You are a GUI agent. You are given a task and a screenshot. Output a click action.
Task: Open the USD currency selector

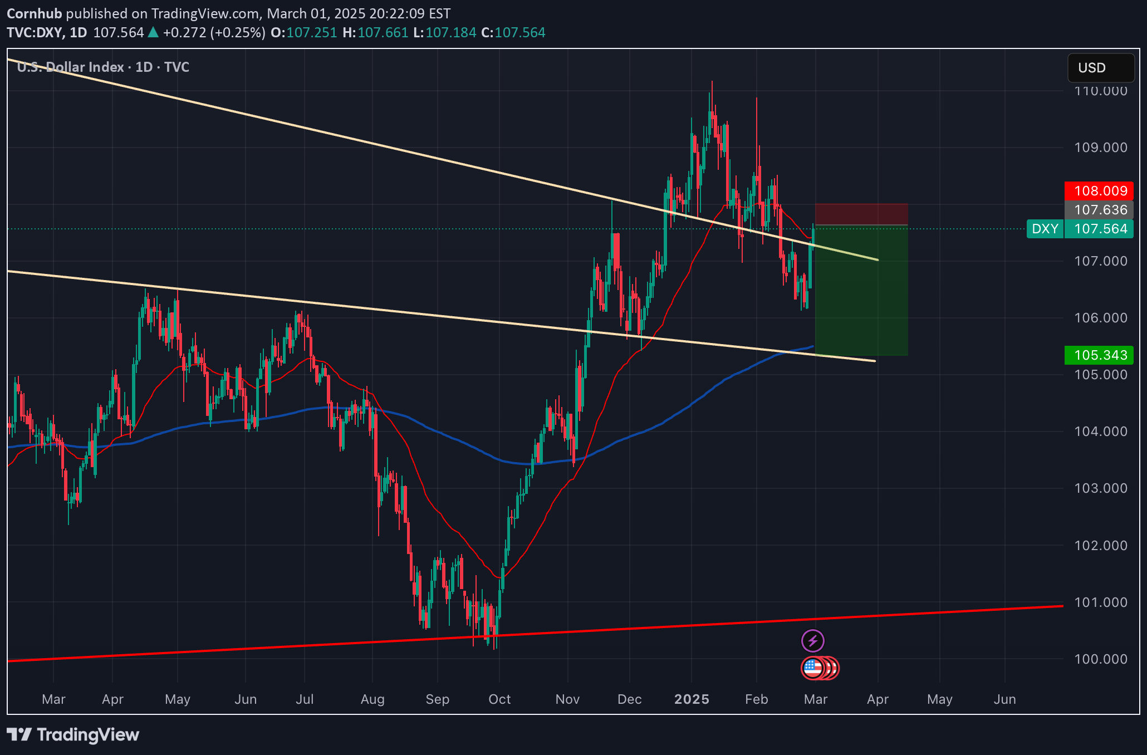pos(1101,68)
